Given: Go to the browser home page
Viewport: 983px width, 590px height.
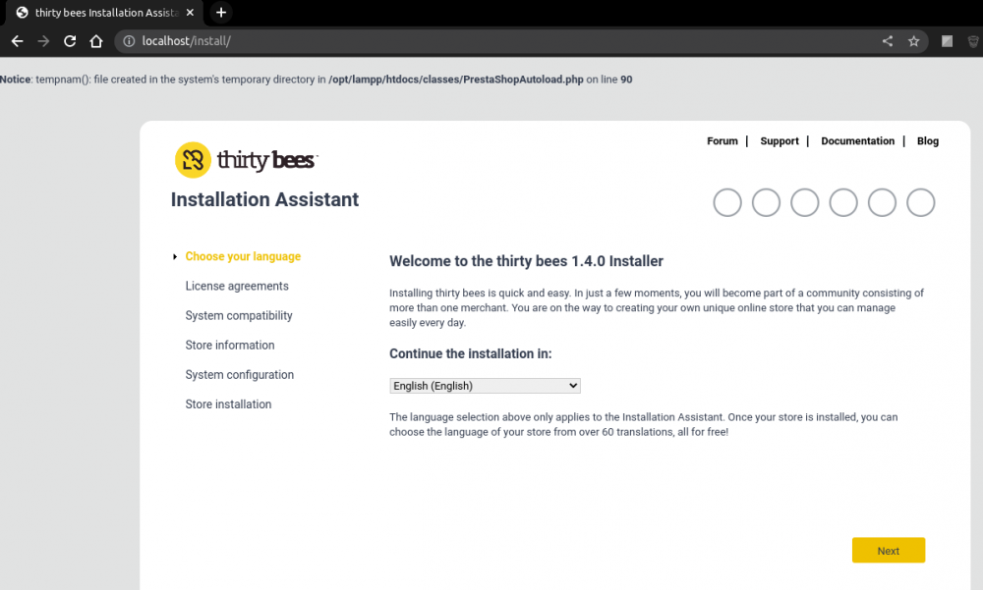Looking at the screenshot, I should pos(96,41).
